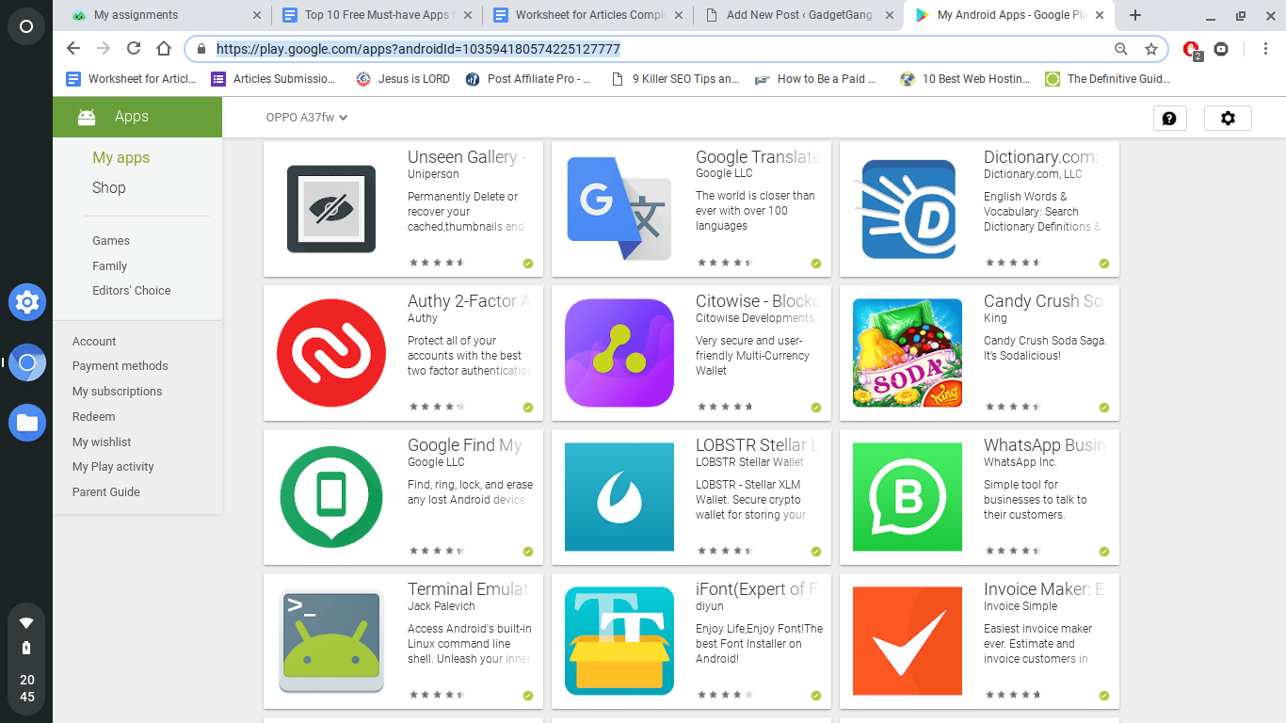The image size is (1286, 723).
Task: Open the Unseen Gallery app icon
Action: click(331, 209)
